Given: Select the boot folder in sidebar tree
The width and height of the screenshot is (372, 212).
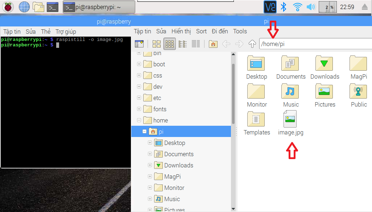Looking at the screenshot, I should pyautogui.click(x=154, y=64).
